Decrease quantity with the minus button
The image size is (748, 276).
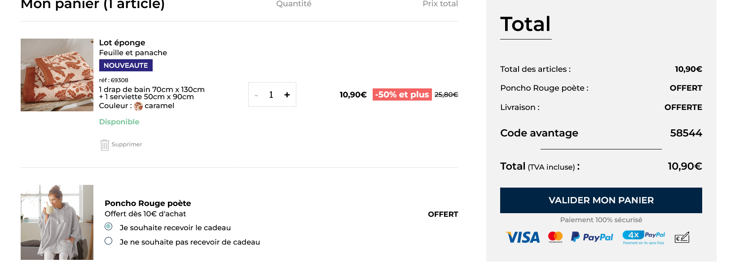[256, 95]
